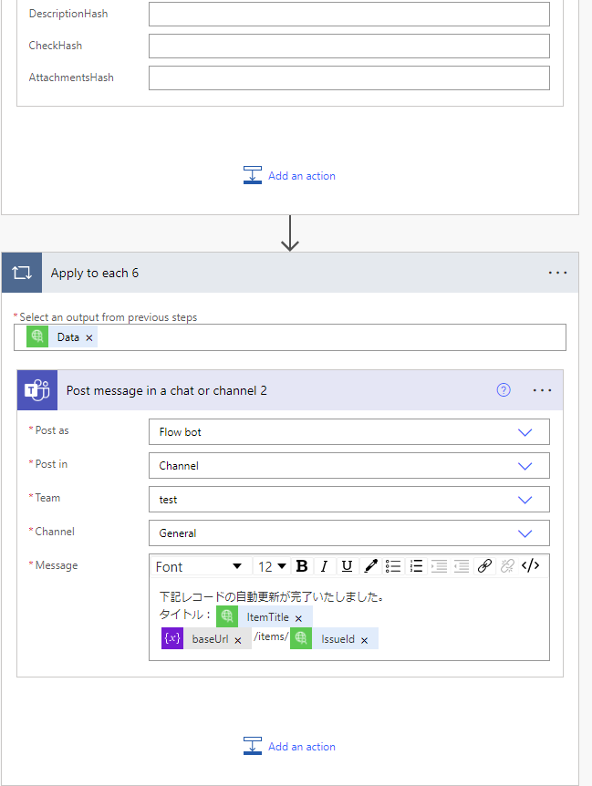The image size is (592, 786).
Task: Open the Font family dropdown
Action: click(199, 566)
